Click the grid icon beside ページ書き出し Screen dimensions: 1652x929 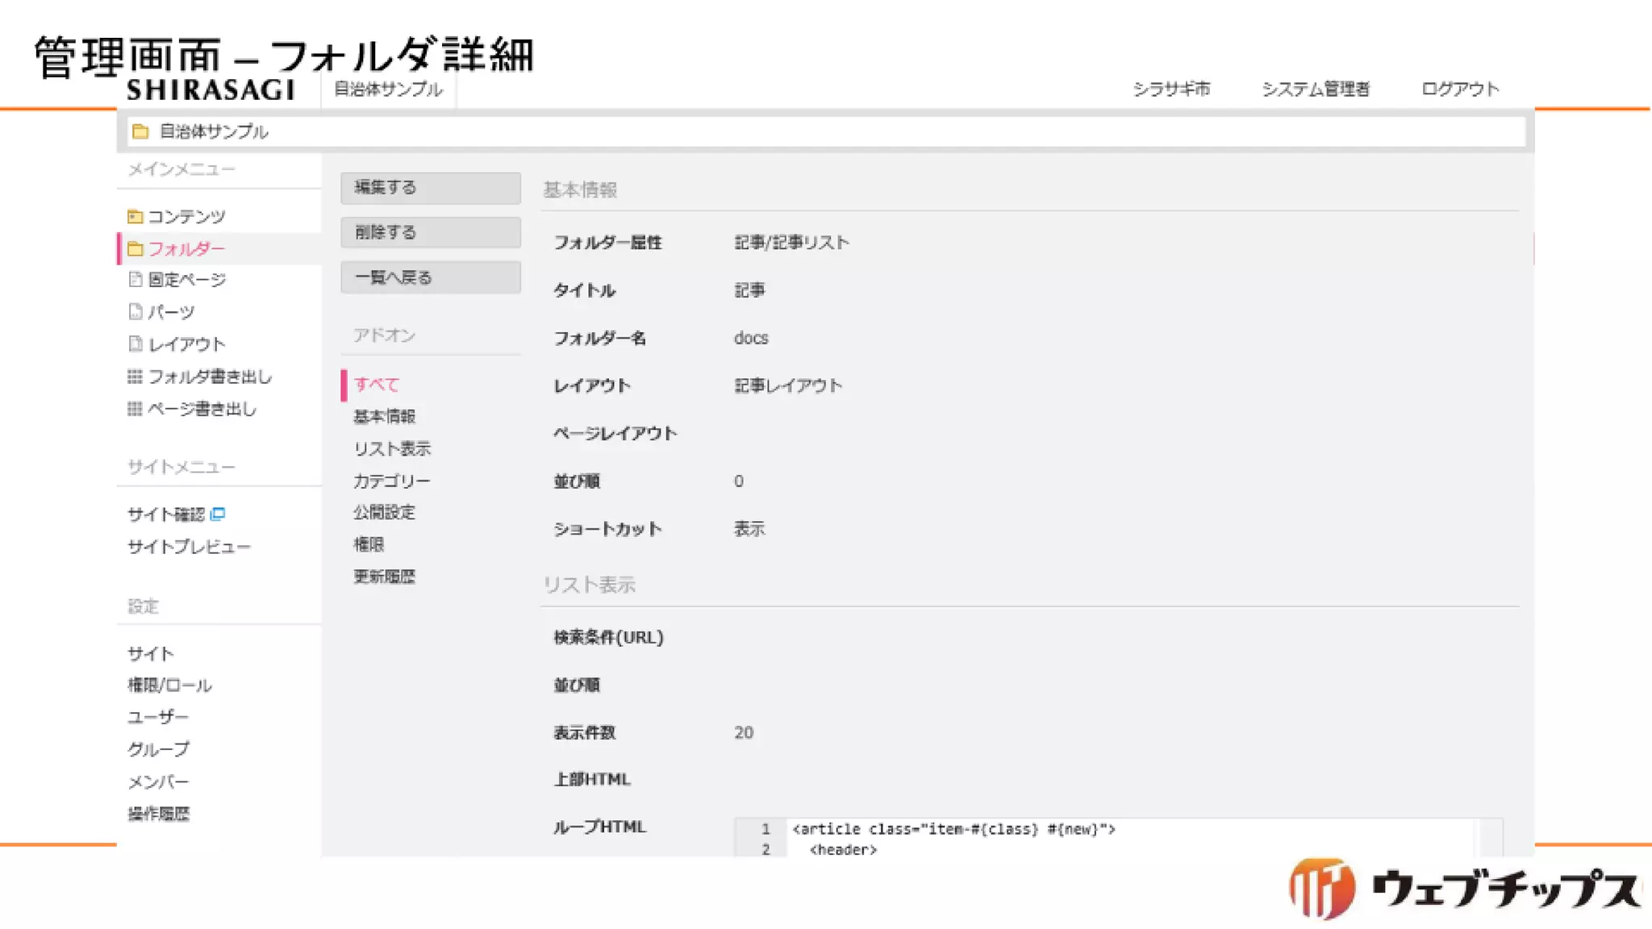tap(135, 408)
